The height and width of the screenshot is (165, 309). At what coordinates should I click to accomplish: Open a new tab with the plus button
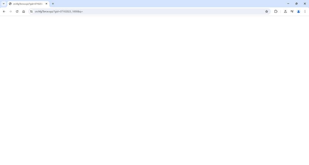point(53,4)
